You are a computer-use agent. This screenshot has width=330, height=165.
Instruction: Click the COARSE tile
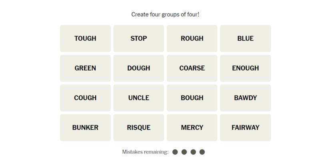coord(192,68)
